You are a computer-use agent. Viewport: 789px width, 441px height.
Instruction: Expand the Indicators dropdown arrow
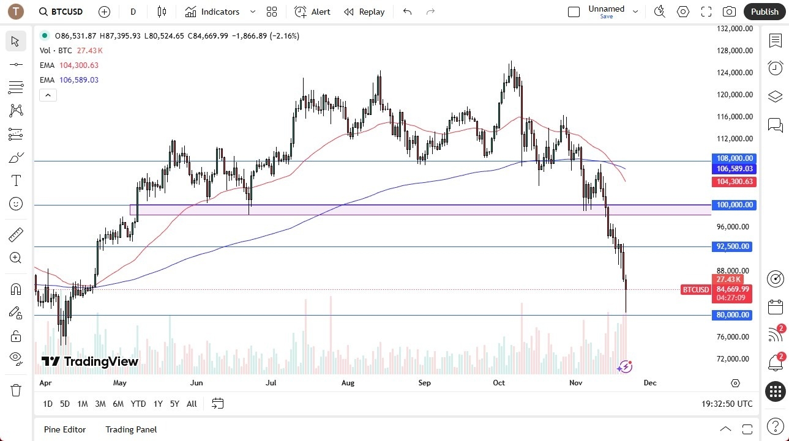coord(251,11)
